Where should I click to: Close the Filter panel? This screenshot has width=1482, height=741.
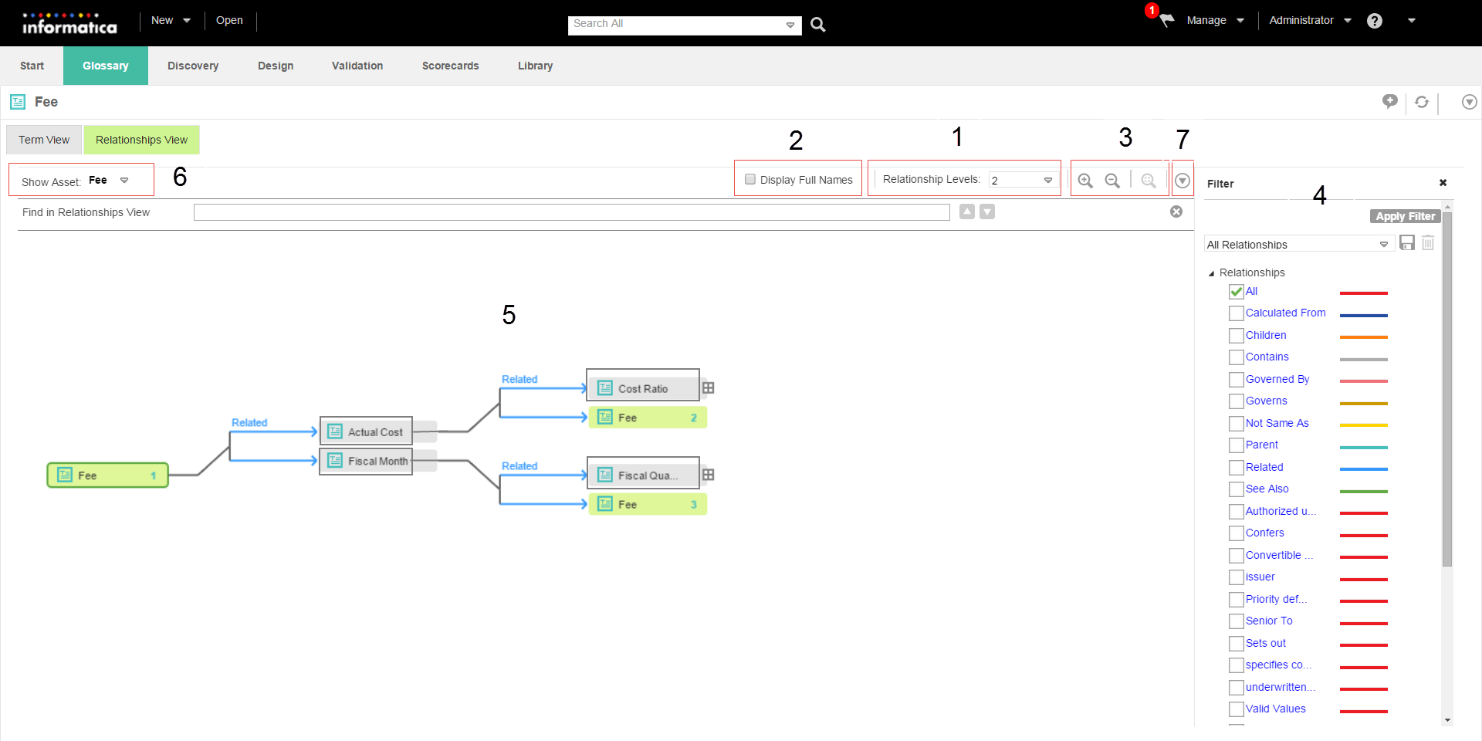point(1443,183)
